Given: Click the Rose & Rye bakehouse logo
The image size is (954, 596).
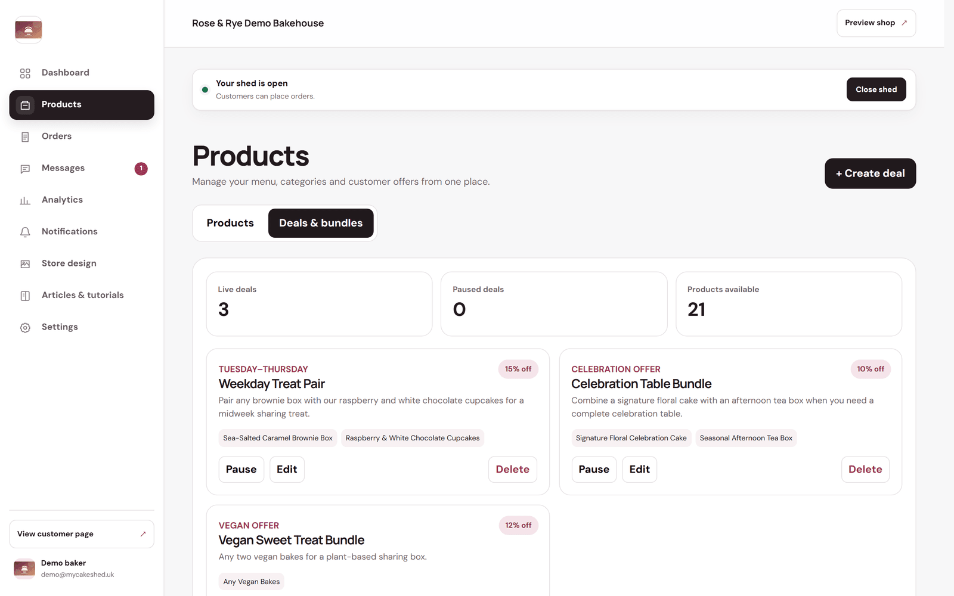Looking at the screenshot, I should [29, 30].
